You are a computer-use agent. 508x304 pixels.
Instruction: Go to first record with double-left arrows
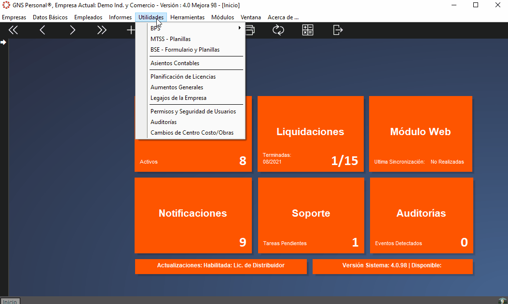coord(13,30)
